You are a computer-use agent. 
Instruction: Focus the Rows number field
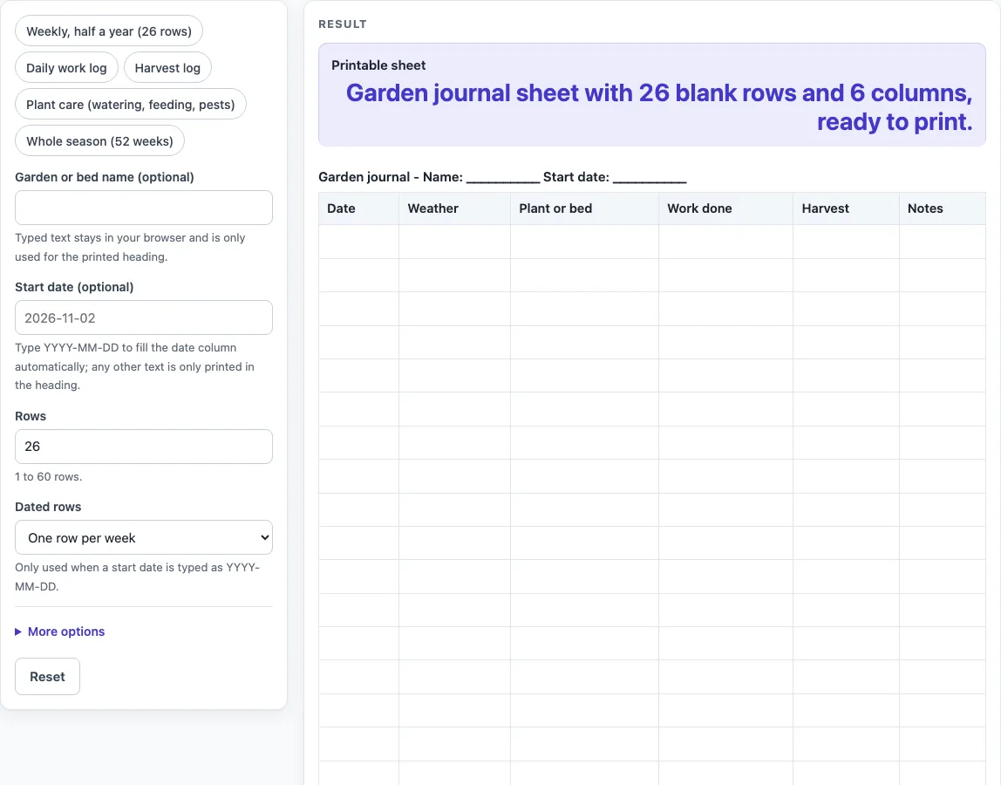click(x=144, y=447)
